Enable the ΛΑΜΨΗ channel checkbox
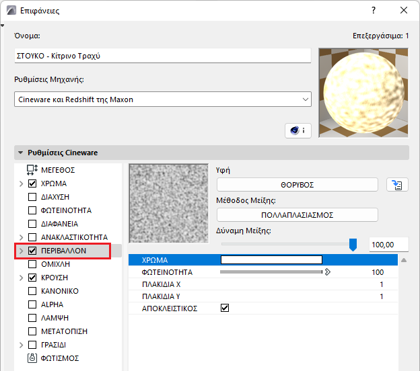The image size is (420, 371). tap(32, 318)
